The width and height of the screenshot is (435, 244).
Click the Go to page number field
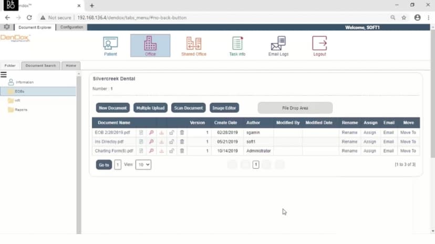coord(118,164)
